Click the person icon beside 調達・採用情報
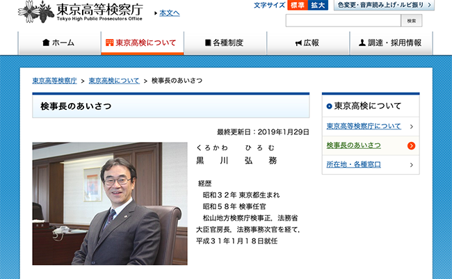Image resolution: width=452 pixels, height=279 pixels. pyautogui.click(x=362, y=43)
